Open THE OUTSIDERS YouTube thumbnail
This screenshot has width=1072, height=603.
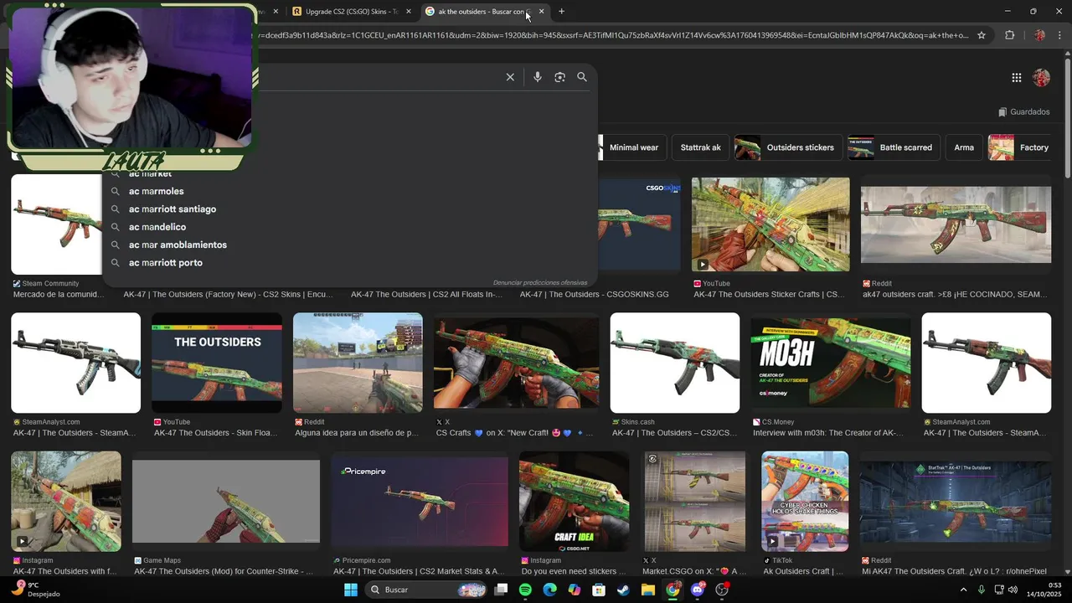coord(217,363)
